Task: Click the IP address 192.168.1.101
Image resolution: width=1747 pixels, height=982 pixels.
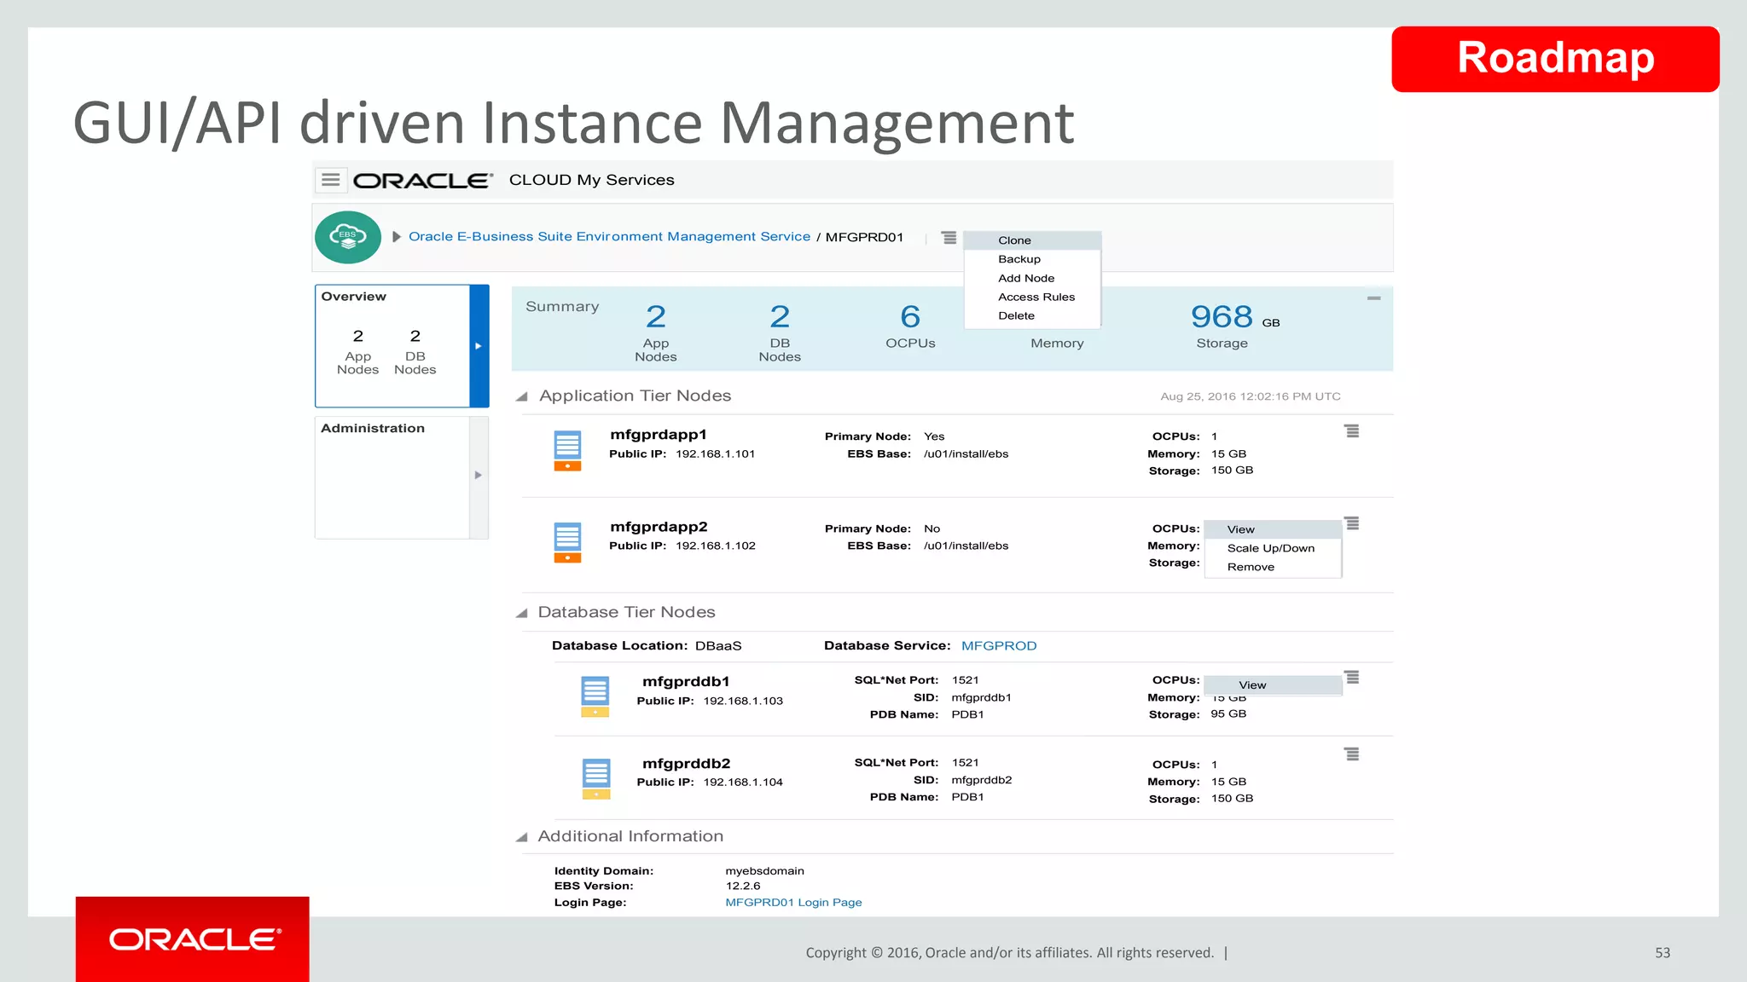Action: (716, 454)
